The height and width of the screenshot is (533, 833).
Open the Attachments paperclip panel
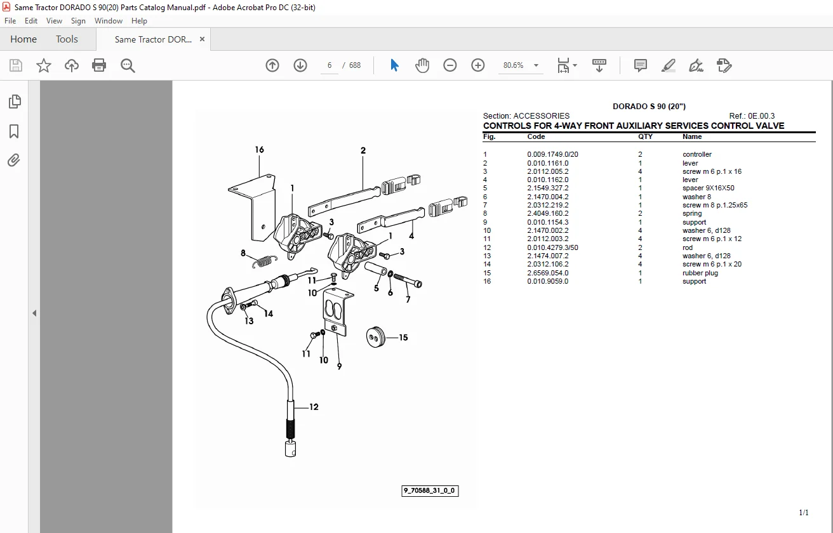14,160
